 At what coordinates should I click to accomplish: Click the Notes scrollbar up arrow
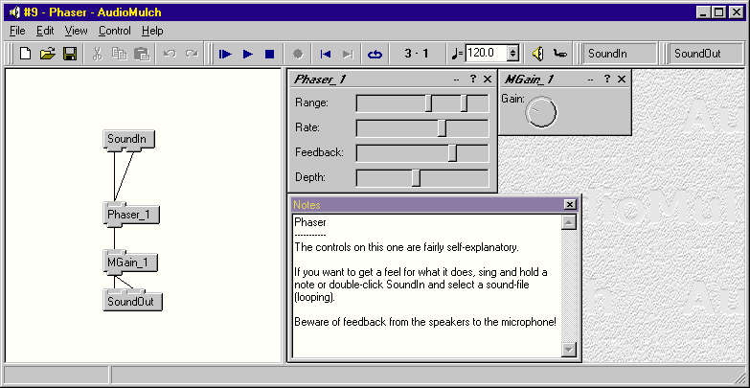[569, 222]
